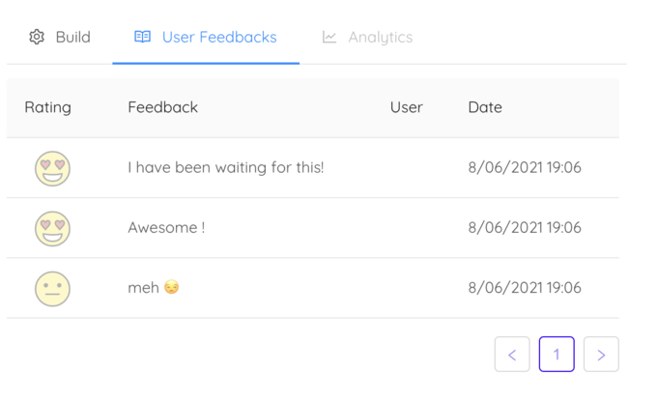Screen dimensions: 657x402
Task: Go to the next page with the right arrow
Action: point(601,355)
